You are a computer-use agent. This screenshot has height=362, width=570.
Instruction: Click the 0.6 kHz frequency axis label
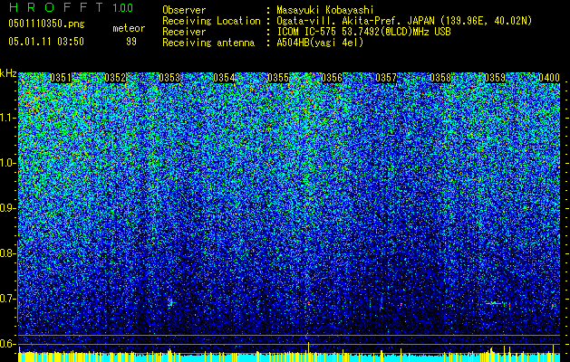click(x=7, y=344)
